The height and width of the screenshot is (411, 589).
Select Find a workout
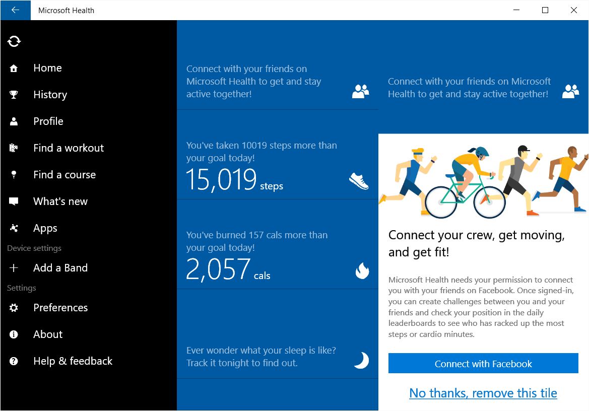(x=69, y=148)
